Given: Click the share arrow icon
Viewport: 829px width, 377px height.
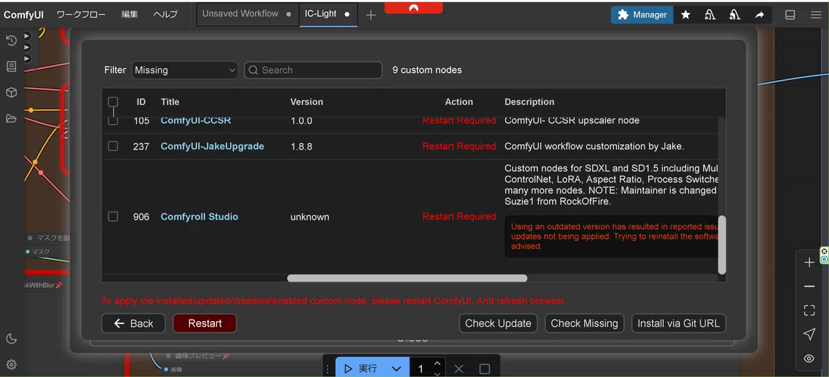Looking at the screenshot, I should [760, 14].
